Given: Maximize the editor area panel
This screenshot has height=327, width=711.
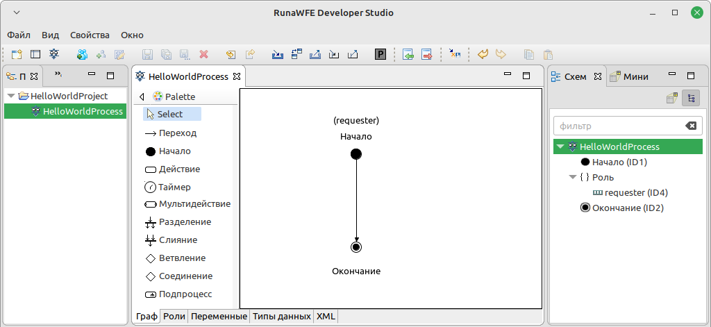Looking at the screenshot, I should pos(526,76).
